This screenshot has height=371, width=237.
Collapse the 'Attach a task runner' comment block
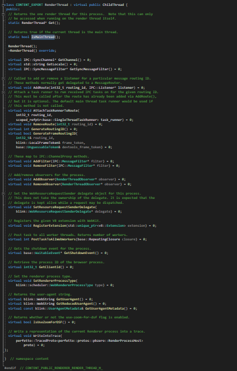tap(3, 92)
